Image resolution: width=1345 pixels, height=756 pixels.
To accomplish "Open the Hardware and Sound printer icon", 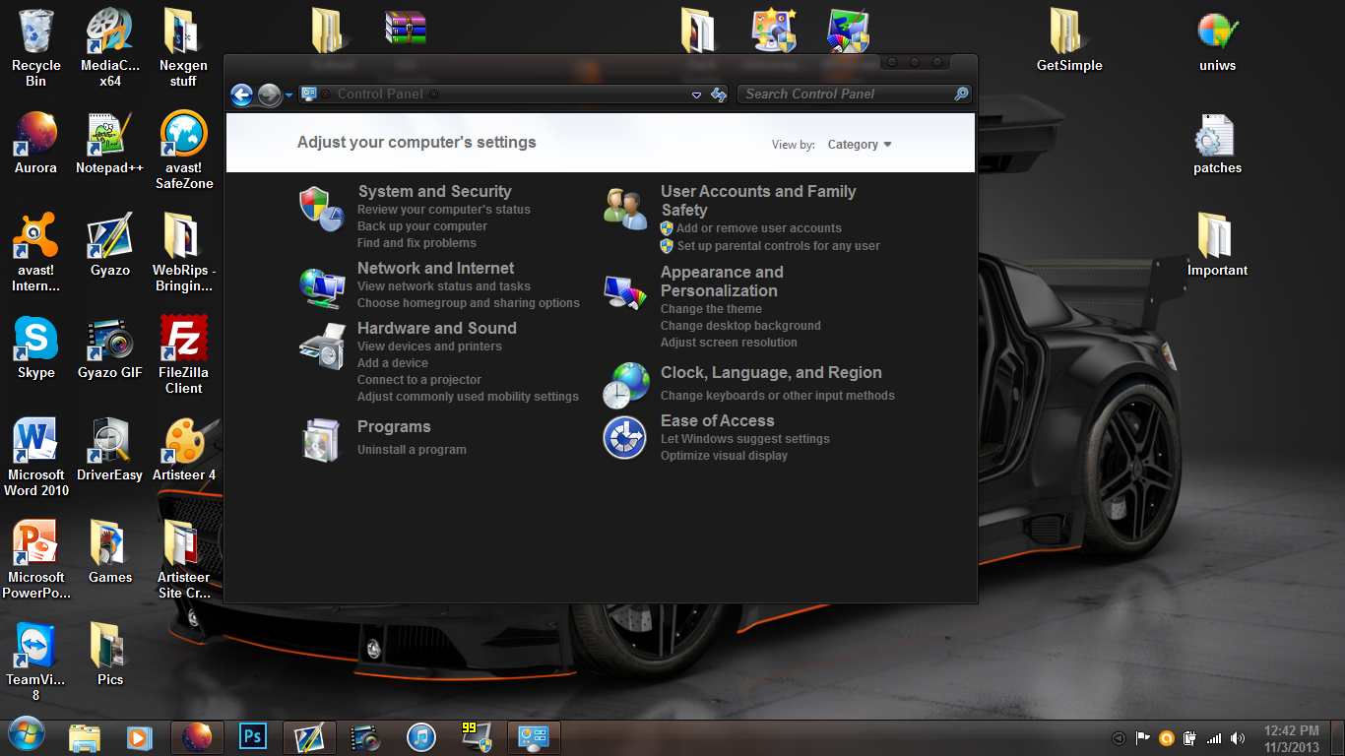I will [x=322, y=346].
